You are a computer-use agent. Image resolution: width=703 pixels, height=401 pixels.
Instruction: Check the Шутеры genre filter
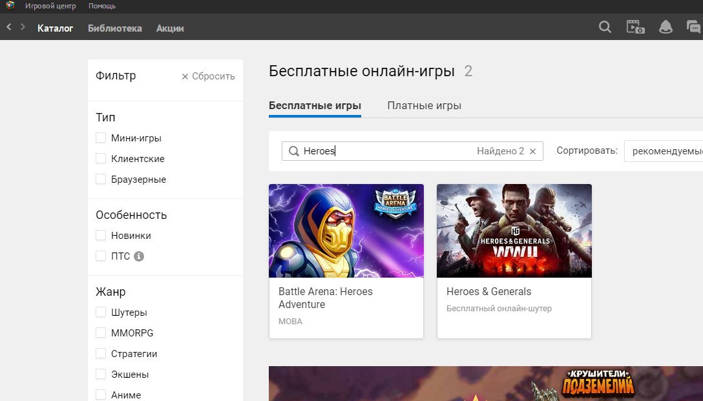[x=101, y=312]
